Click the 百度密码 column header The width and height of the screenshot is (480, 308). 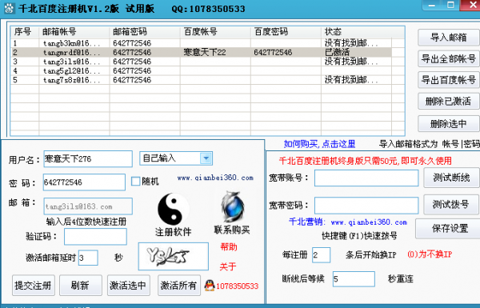(x=286, y=31)
